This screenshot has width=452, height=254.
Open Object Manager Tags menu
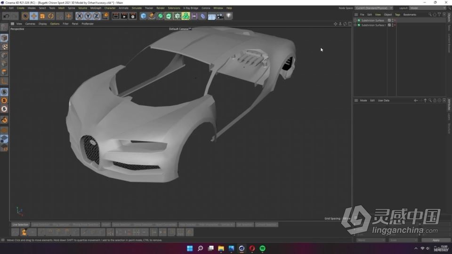click(397, 15)
